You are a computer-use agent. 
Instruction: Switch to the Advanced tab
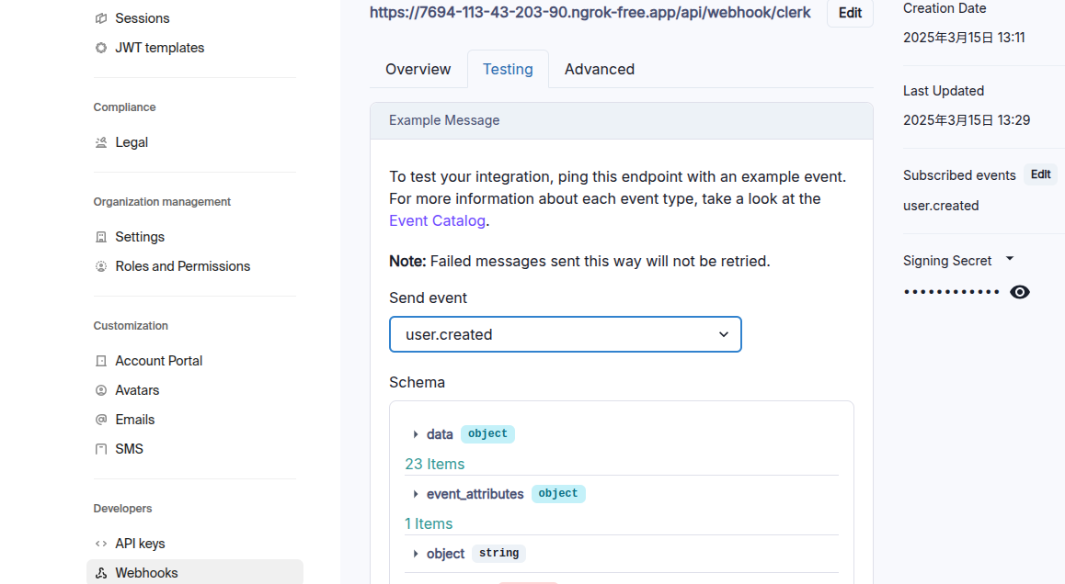pos(599,69)
